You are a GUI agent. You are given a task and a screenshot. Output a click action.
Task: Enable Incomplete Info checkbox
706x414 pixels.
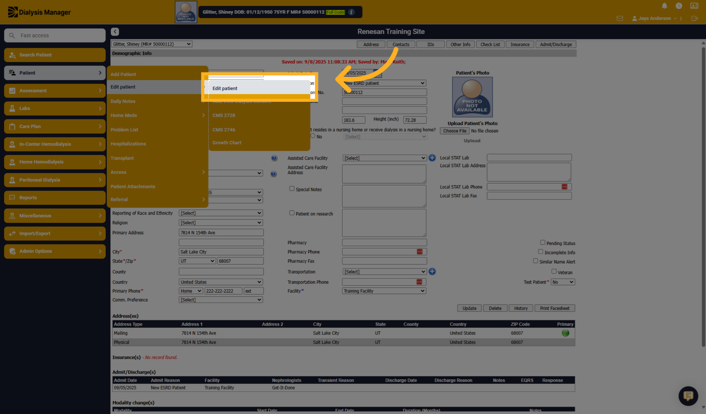coord(541,251)
